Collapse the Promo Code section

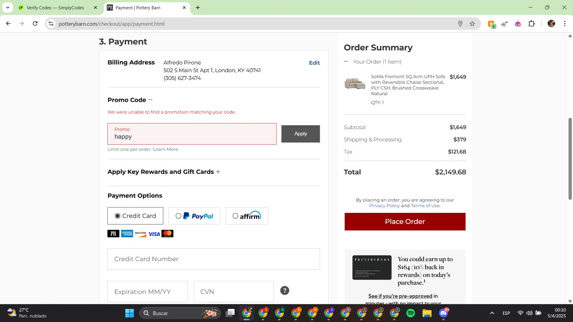(150, 100)
